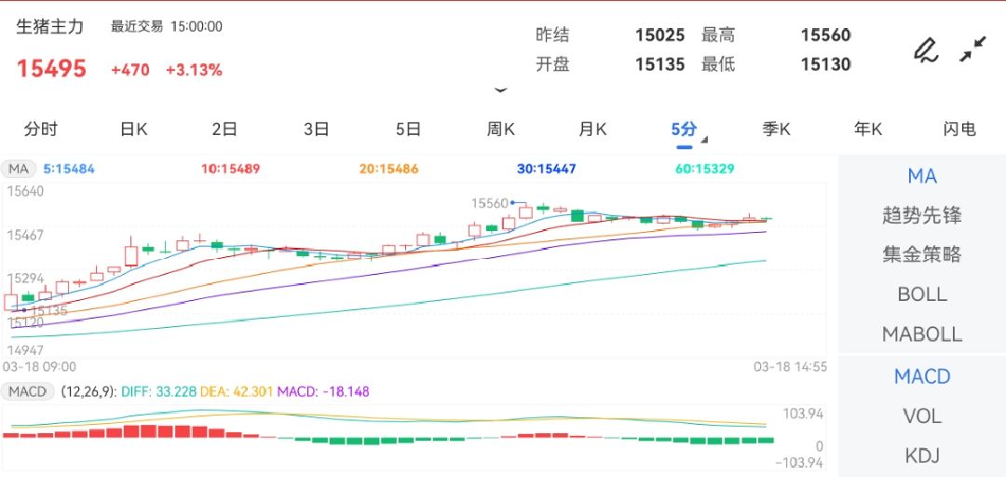The width and height of the screenshot is (1006, 477).
Task: Click the 最低 value 15130
Action: (x=825, y=64)
